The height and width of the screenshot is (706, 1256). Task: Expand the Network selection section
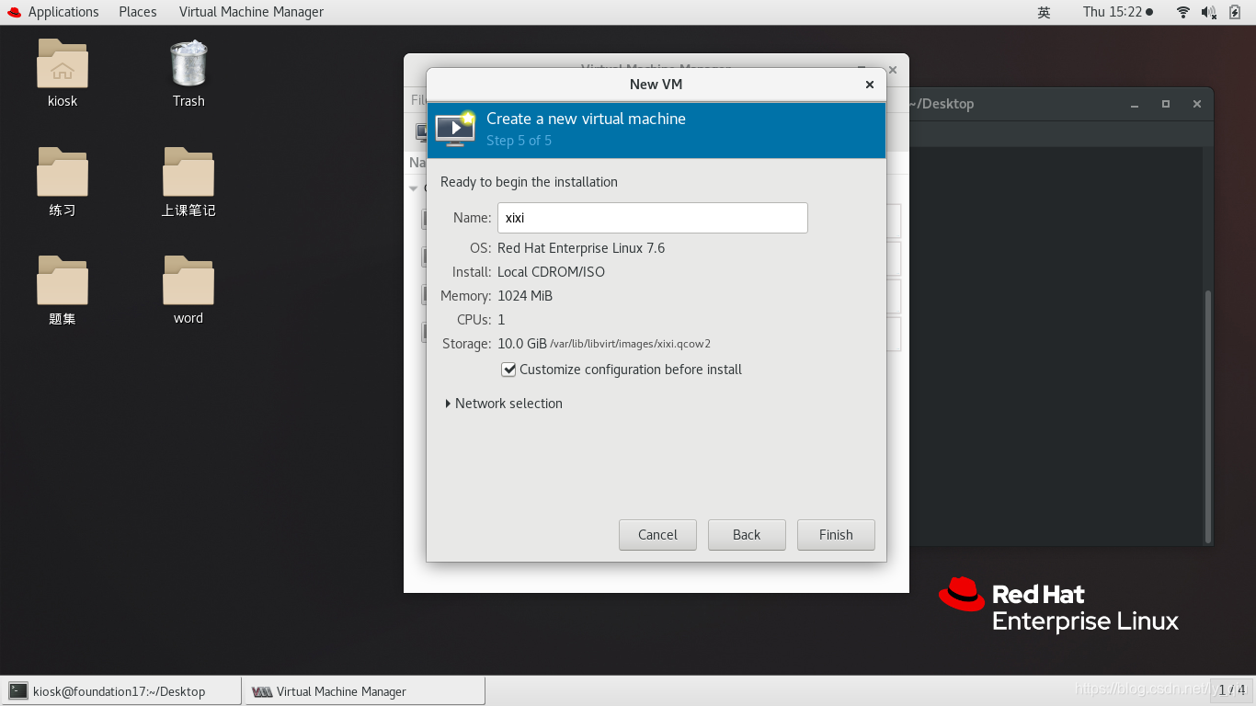[x=503, y=404]
